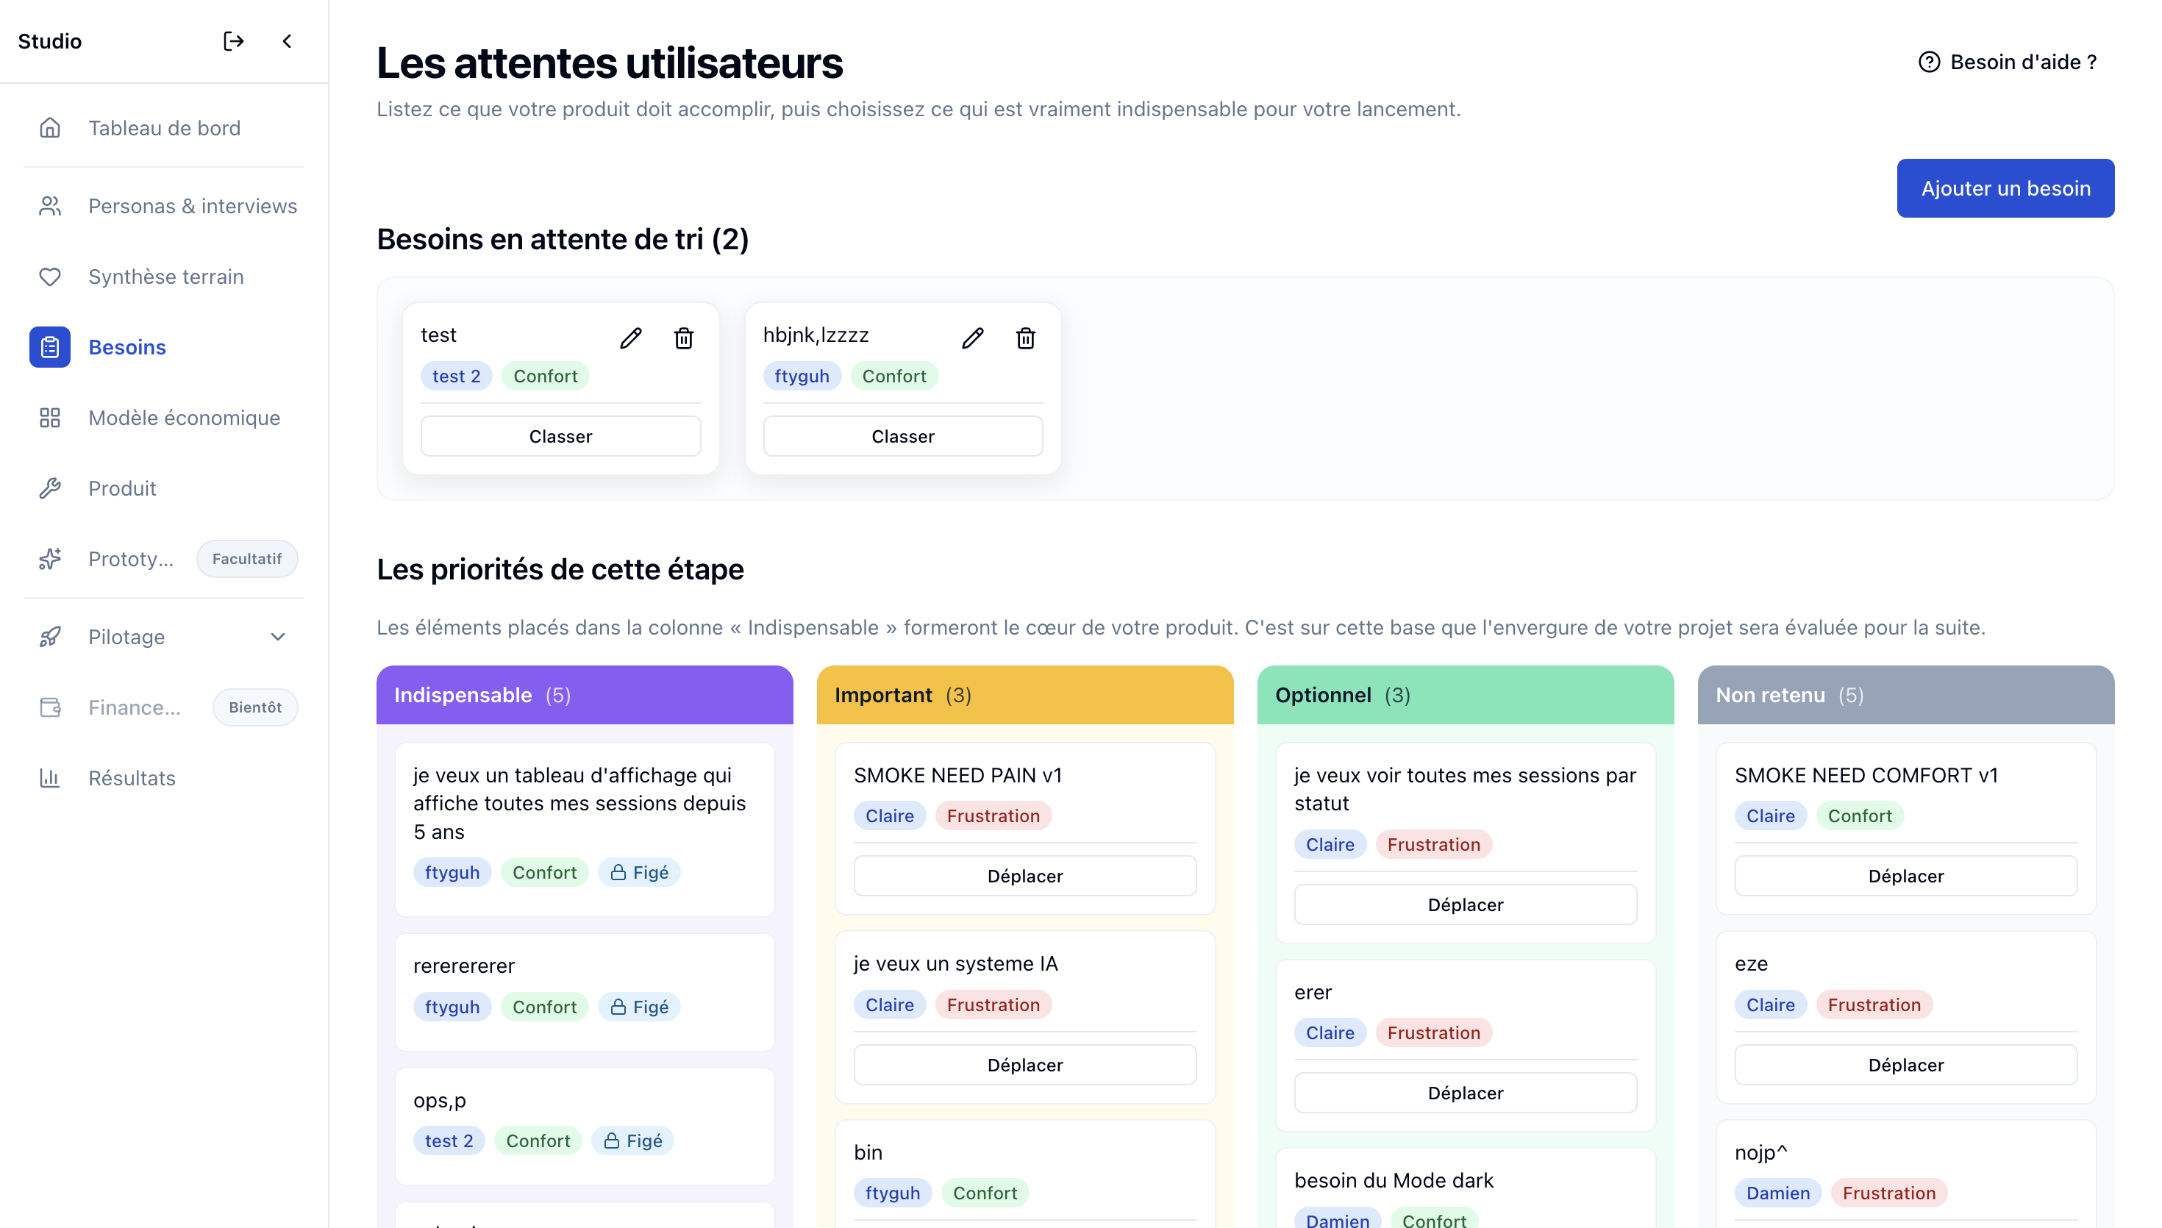Click the grid icon for Modèle économique
The width and height of the screenshot is (2162, 1228).
click(x=50, y=418)
